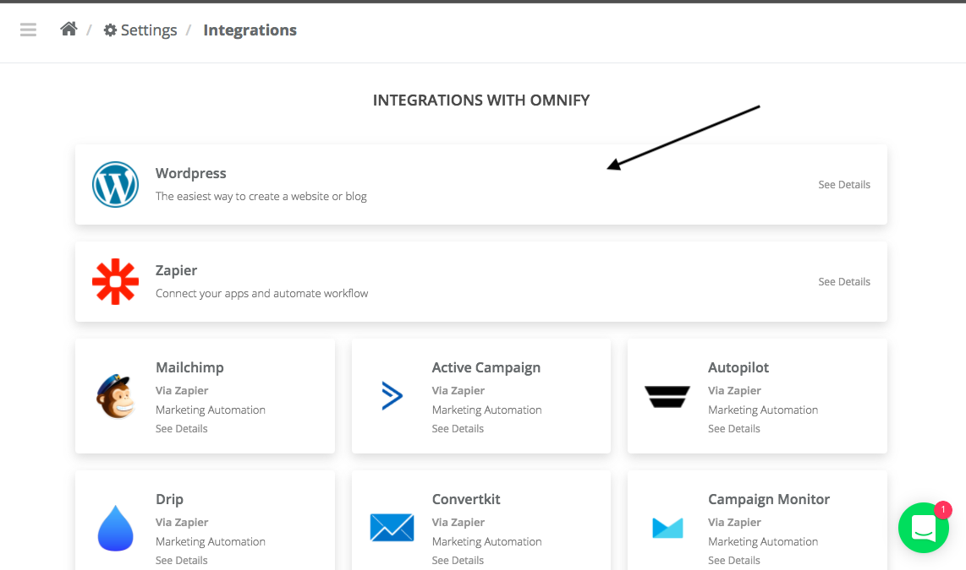This screenshot has height=570, width=966.
Task: Click the Zapier logo icon
Action: [115, 281]
